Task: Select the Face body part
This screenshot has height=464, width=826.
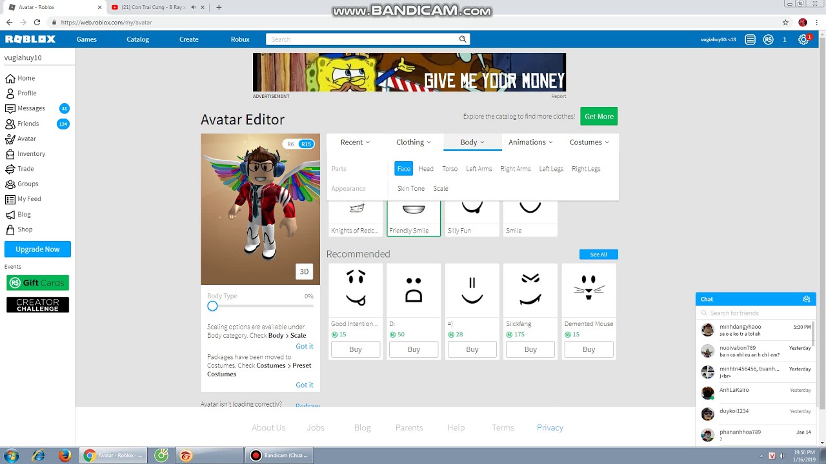Action: point(404,169)
